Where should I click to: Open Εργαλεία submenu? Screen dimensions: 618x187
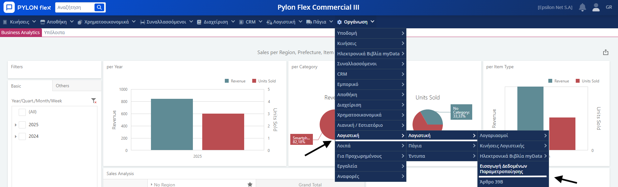coord(370,166)
